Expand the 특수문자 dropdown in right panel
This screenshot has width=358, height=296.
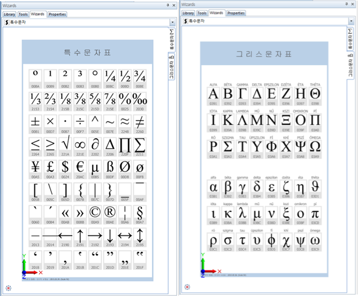coord(351,22)
